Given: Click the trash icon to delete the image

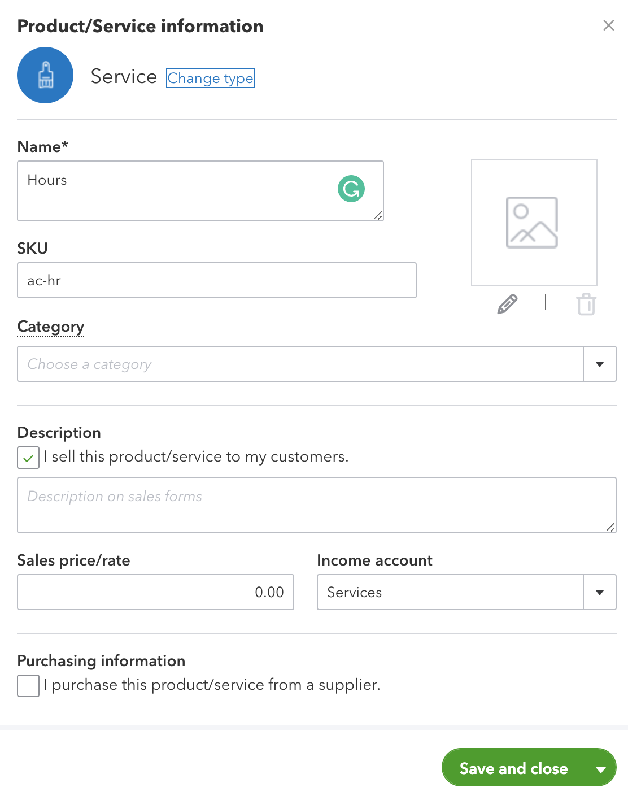Looking at the screenshot, I should click(586, 304).
